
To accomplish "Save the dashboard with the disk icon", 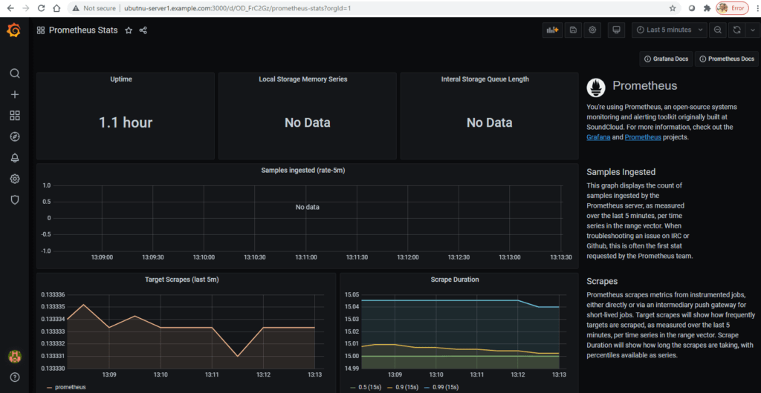I will (573, 30).
